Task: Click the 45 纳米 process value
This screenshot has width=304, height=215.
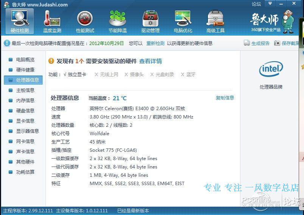Action: pos(98,142)
